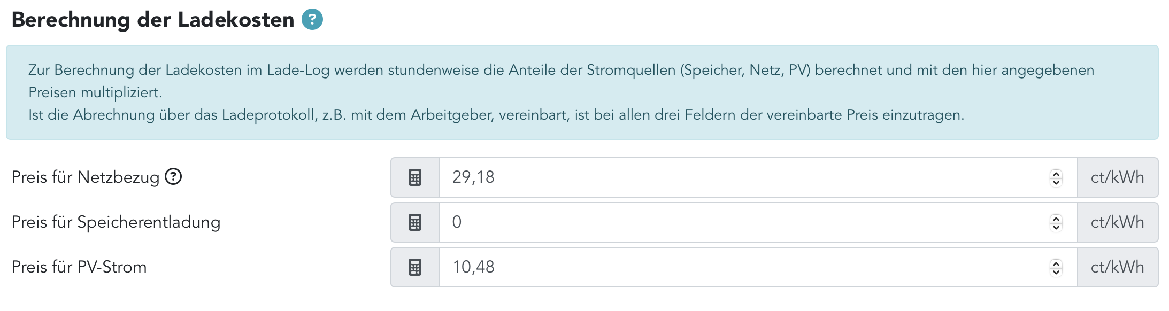Open help for Berechnung der Ladekosten heading
Viewport: 1169px width, 311px height.
312,20
